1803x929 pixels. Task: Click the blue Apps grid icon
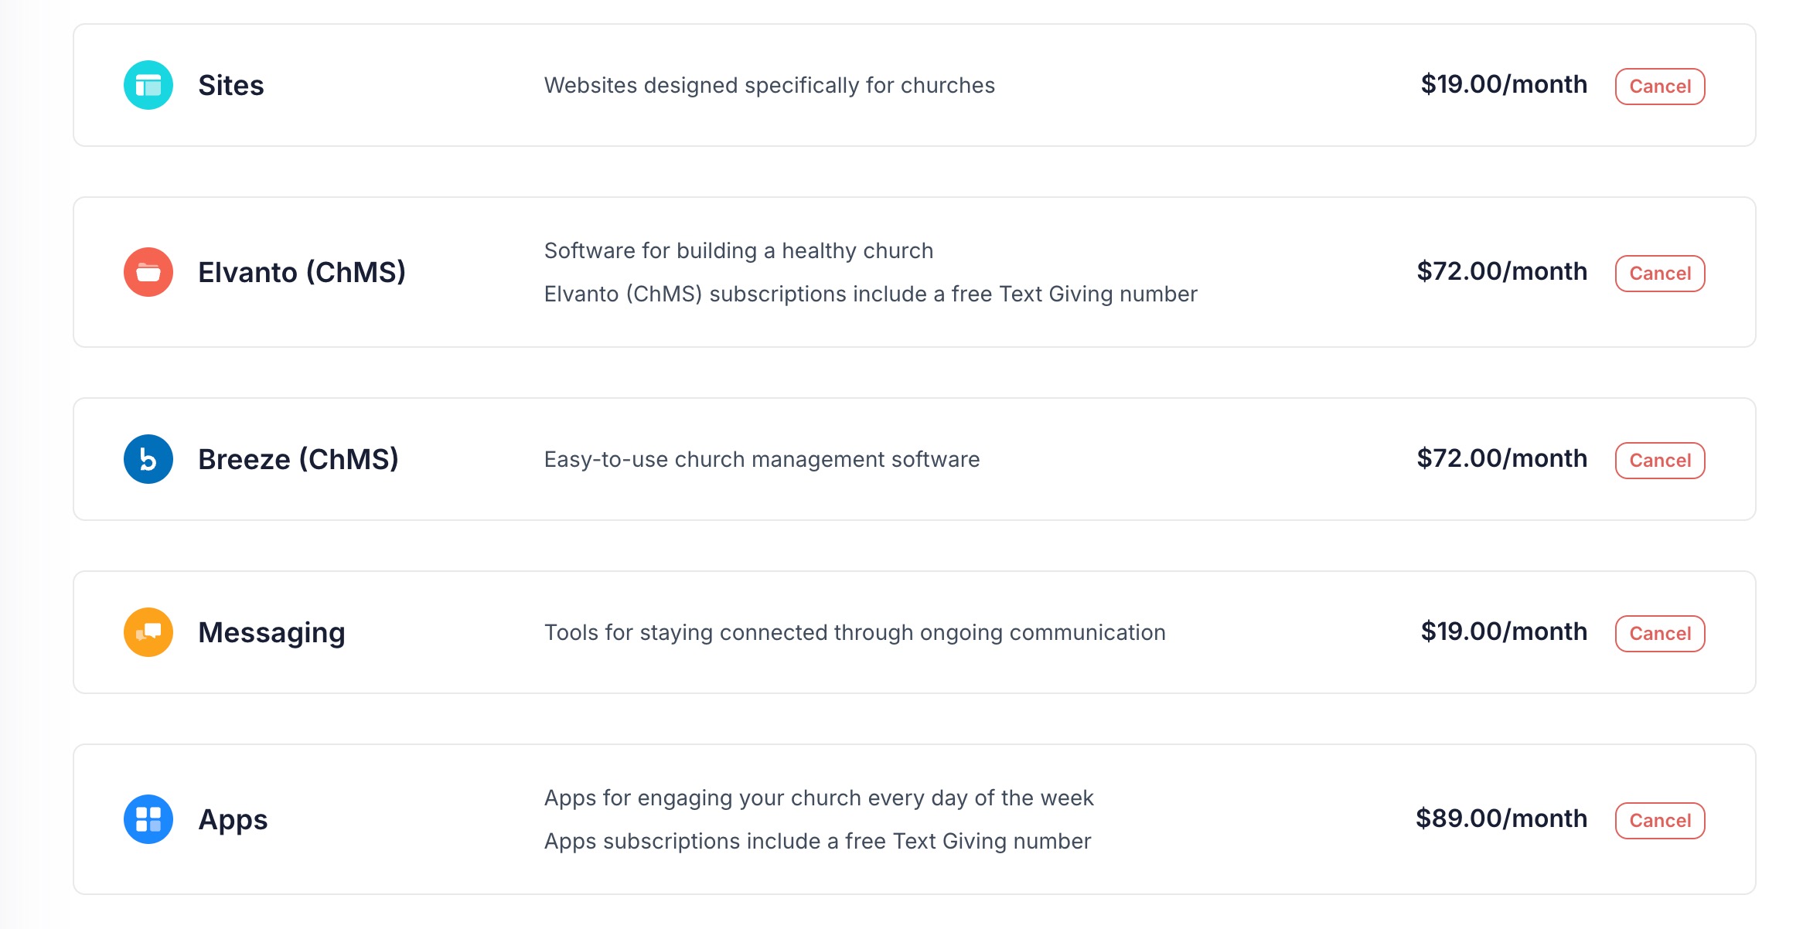tap(148, 819)
